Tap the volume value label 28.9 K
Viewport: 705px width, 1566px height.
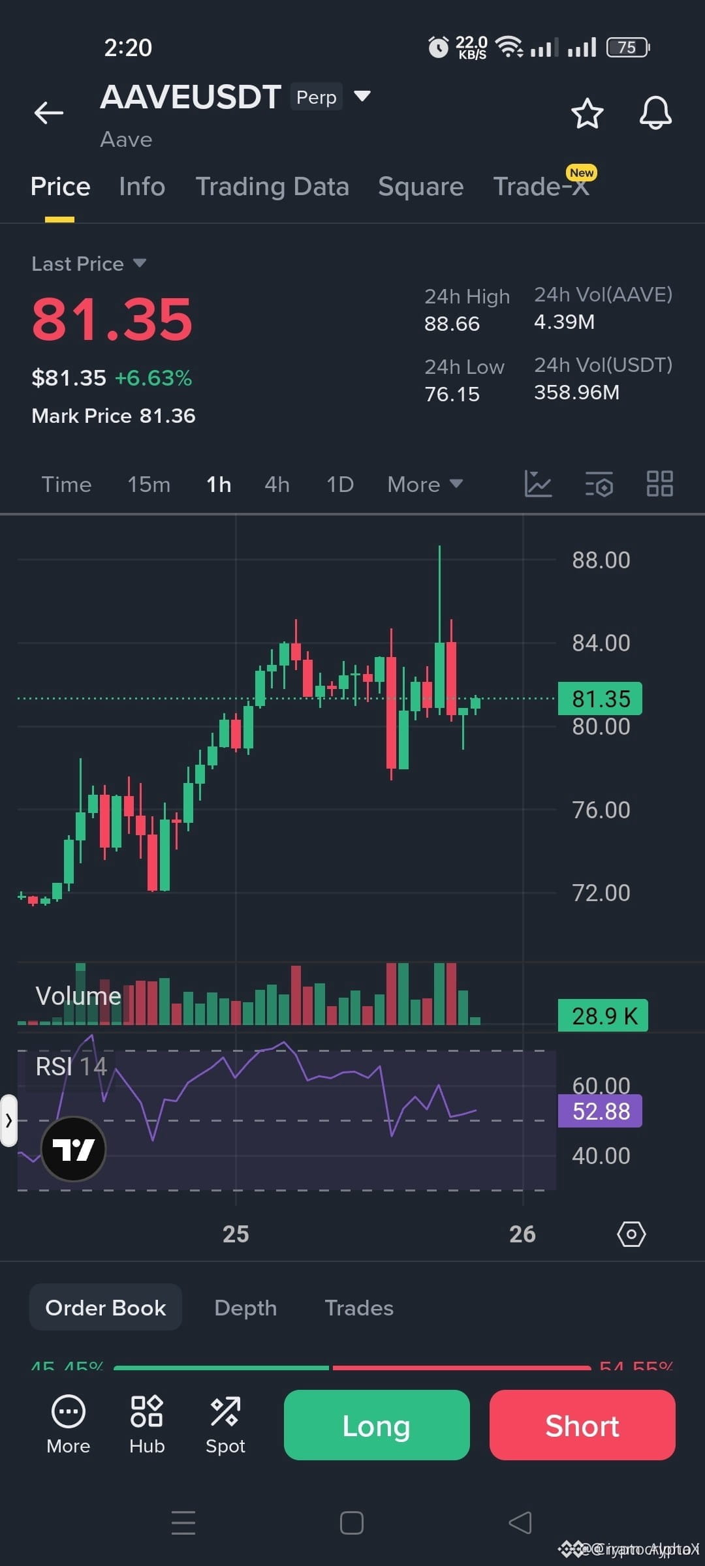point(603,1015)
